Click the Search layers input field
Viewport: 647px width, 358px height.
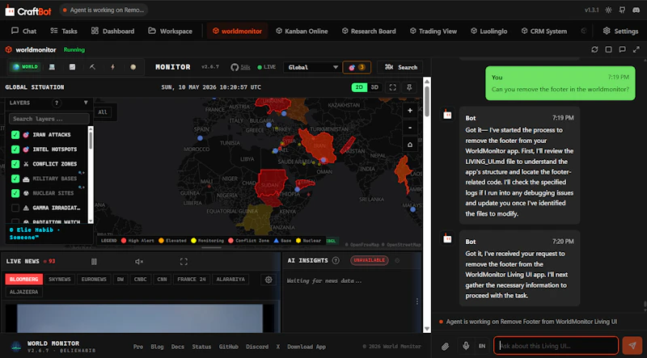pos(49,119)
